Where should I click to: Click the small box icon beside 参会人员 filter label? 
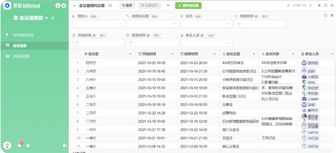pyautogui.click(x=202, y=35)
